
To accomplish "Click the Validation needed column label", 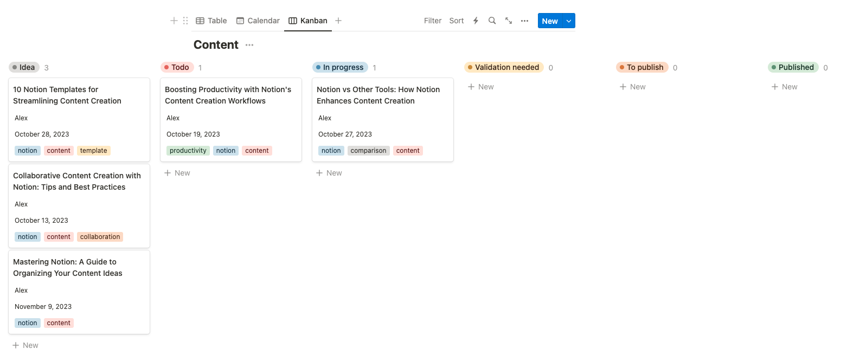I will coord(504,67).
